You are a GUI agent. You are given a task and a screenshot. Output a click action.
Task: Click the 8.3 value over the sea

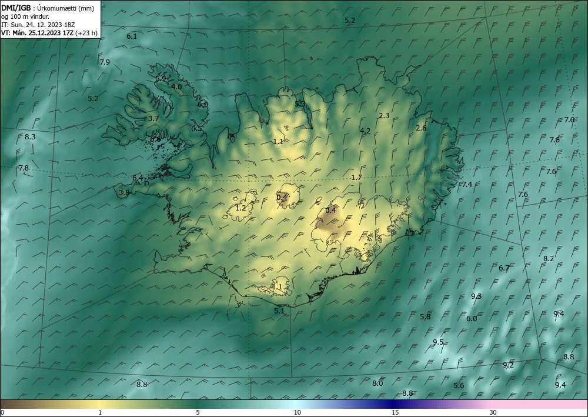30,137
